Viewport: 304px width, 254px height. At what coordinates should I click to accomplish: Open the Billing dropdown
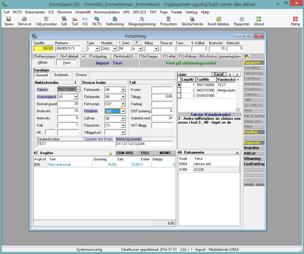pyautogui.click(x=156, y=49)
